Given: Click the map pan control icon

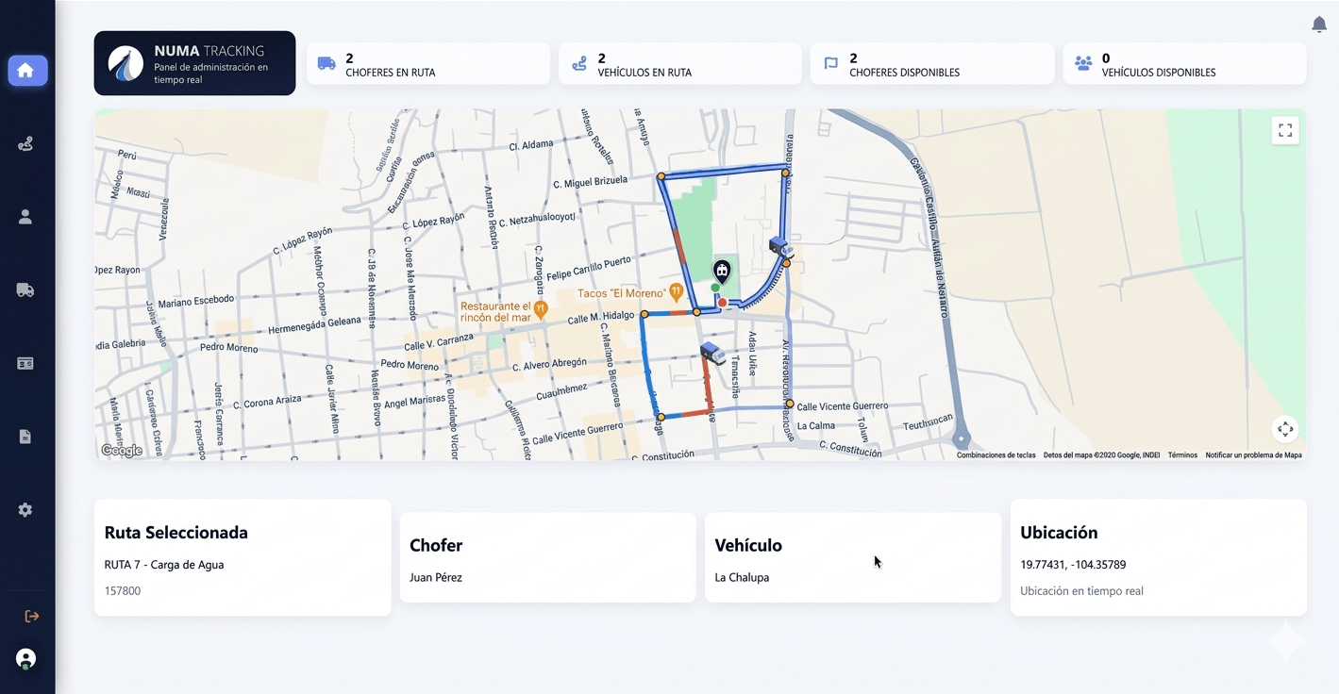Looking at the screenshot, I should pos(1284,429).
